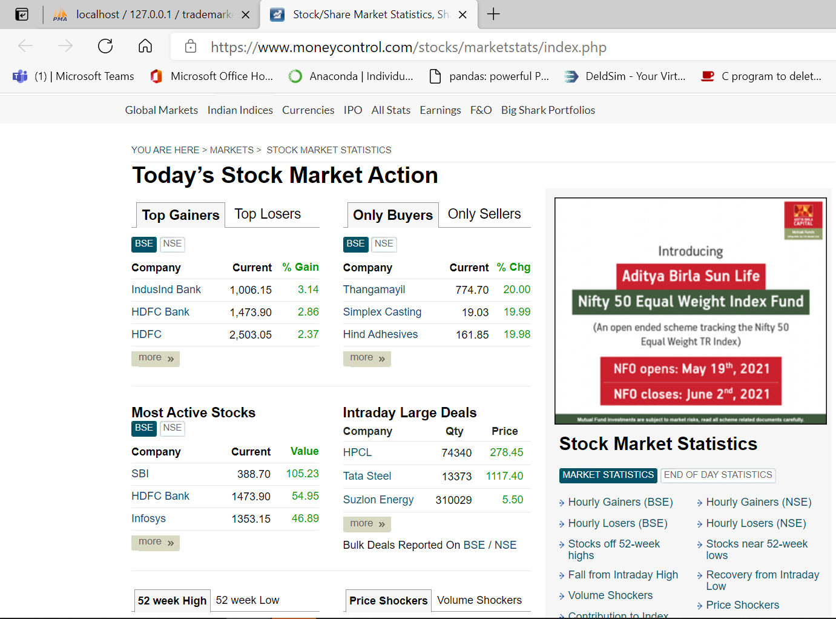Navigate back to the previous page
This screenshot has height=619, width=836.
(x=25, y=45)
